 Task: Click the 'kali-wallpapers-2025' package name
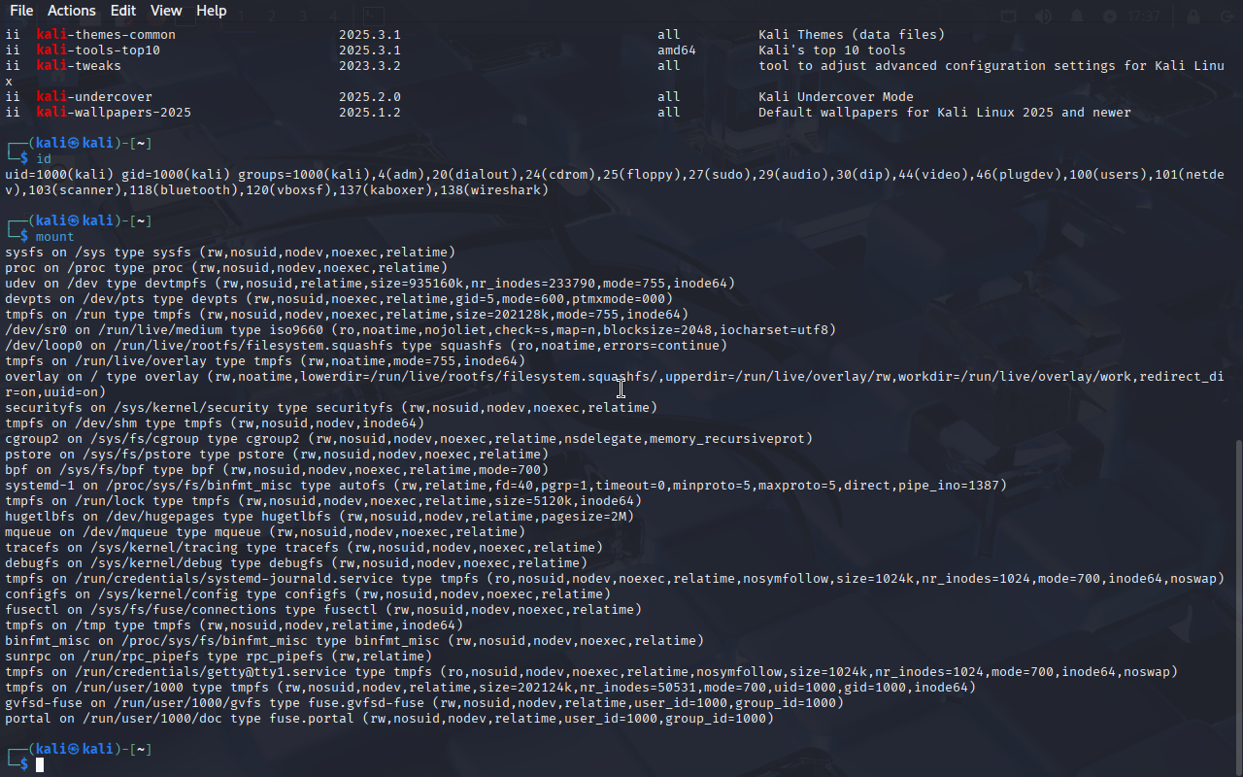point(114,113)
